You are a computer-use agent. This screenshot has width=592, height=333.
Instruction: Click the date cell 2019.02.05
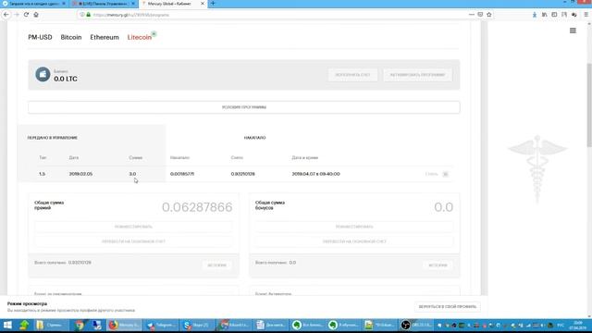[x=80, y=174]
